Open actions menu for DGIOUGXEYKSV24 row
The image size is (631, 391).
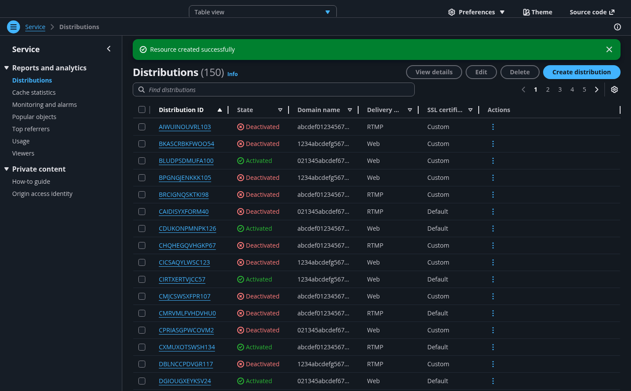pyautogui.click(x=493, y=381)
